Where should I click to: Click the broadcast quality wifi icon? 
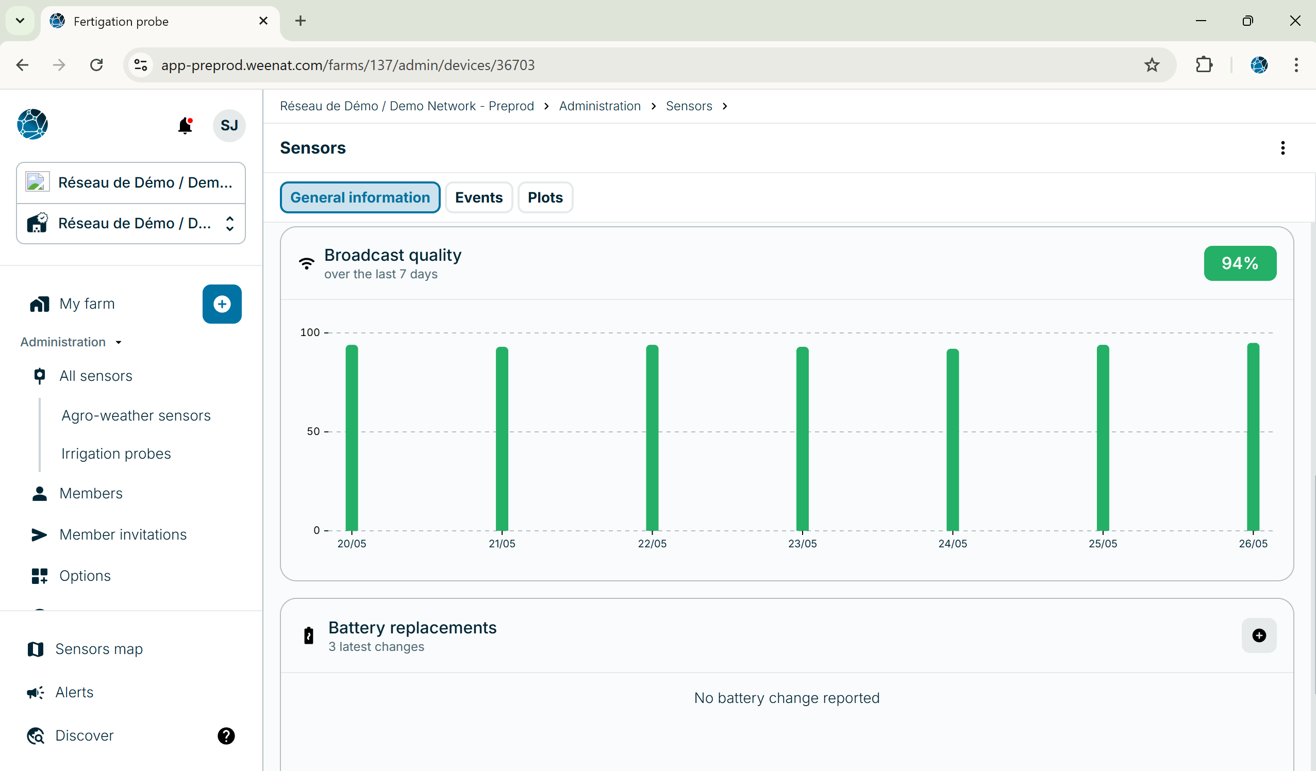(x=307, y=263)
